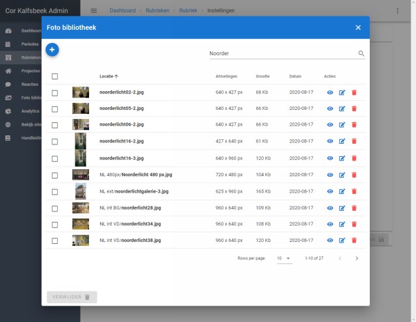
Task: Open Reacties in the sidebar
Action: 21,84
